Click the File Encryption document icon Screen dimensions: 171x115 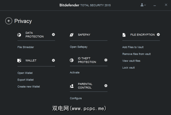pos(124,35)
